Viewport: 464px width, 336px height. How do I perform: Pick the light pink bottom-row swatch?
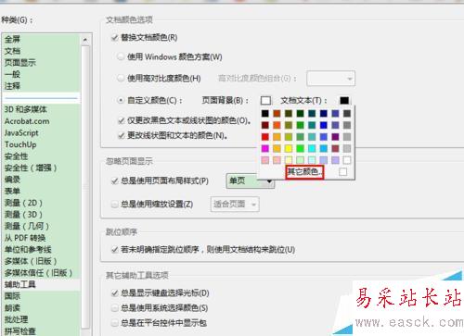pyautogui.click(x=265, y=160)
